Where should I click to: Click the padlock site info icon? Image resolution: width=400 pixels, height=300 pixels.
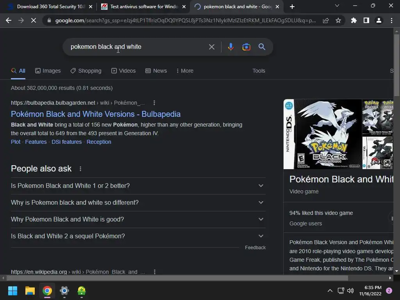tap(49, 20)
